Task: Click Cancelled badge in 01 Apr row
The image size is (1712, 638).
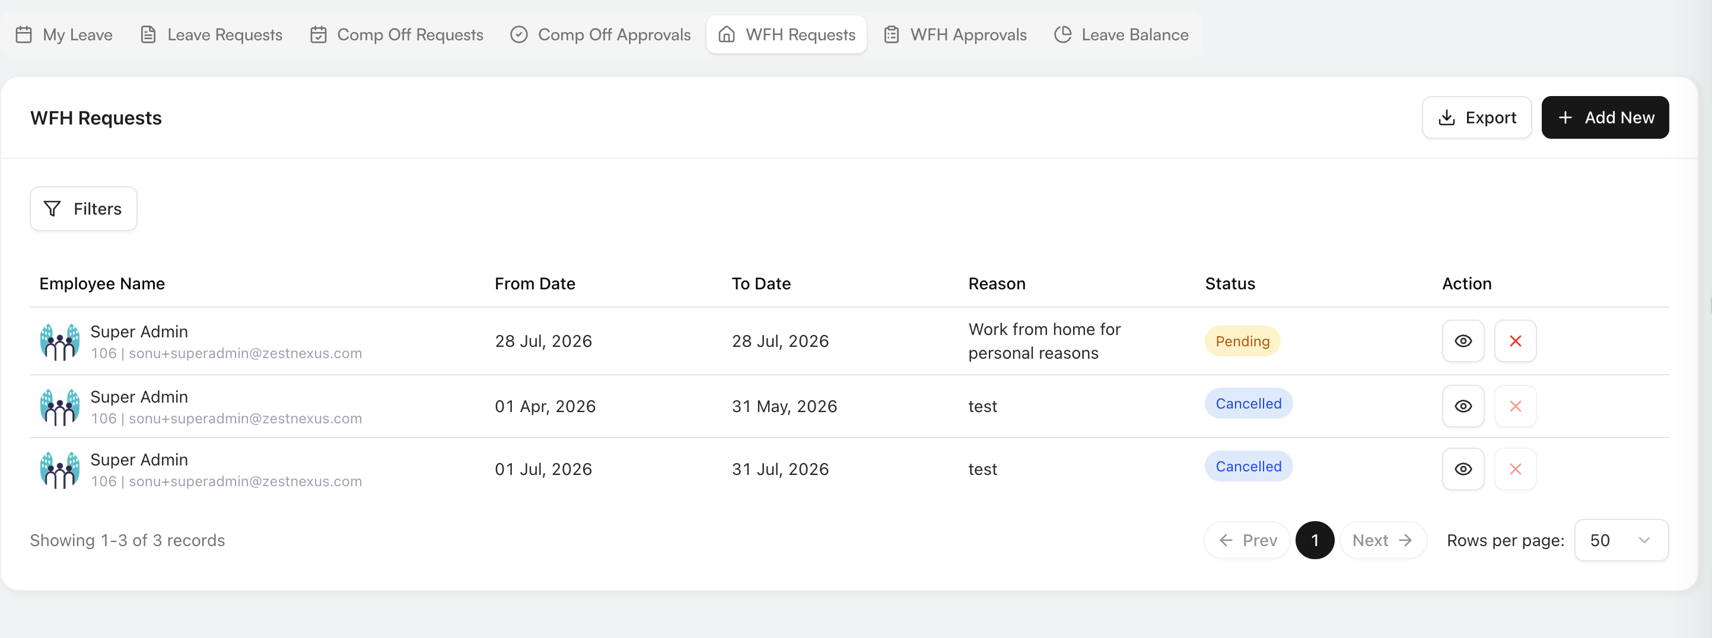Action: pyautogui.click(x=1248, y=403)
